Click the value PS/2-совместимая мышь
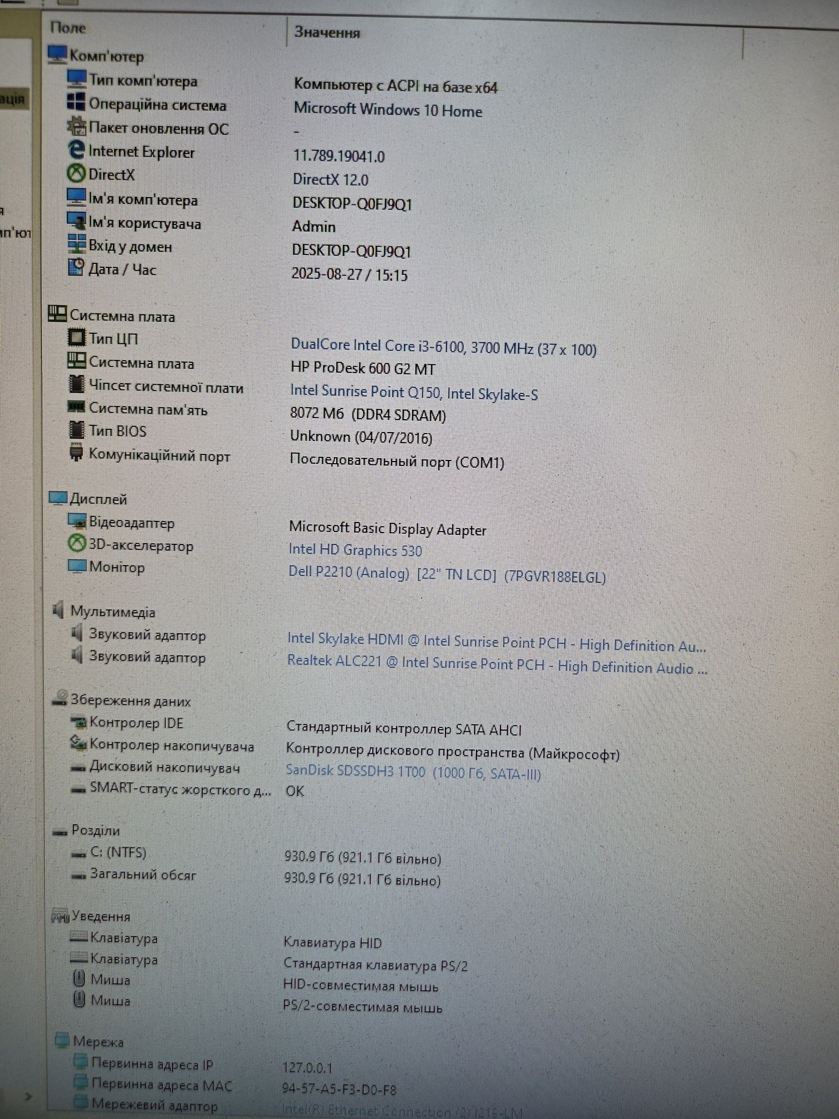 [362, 1007]
